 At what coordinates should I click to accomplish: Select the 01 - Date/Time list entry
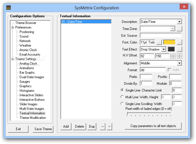pos(86,22)
